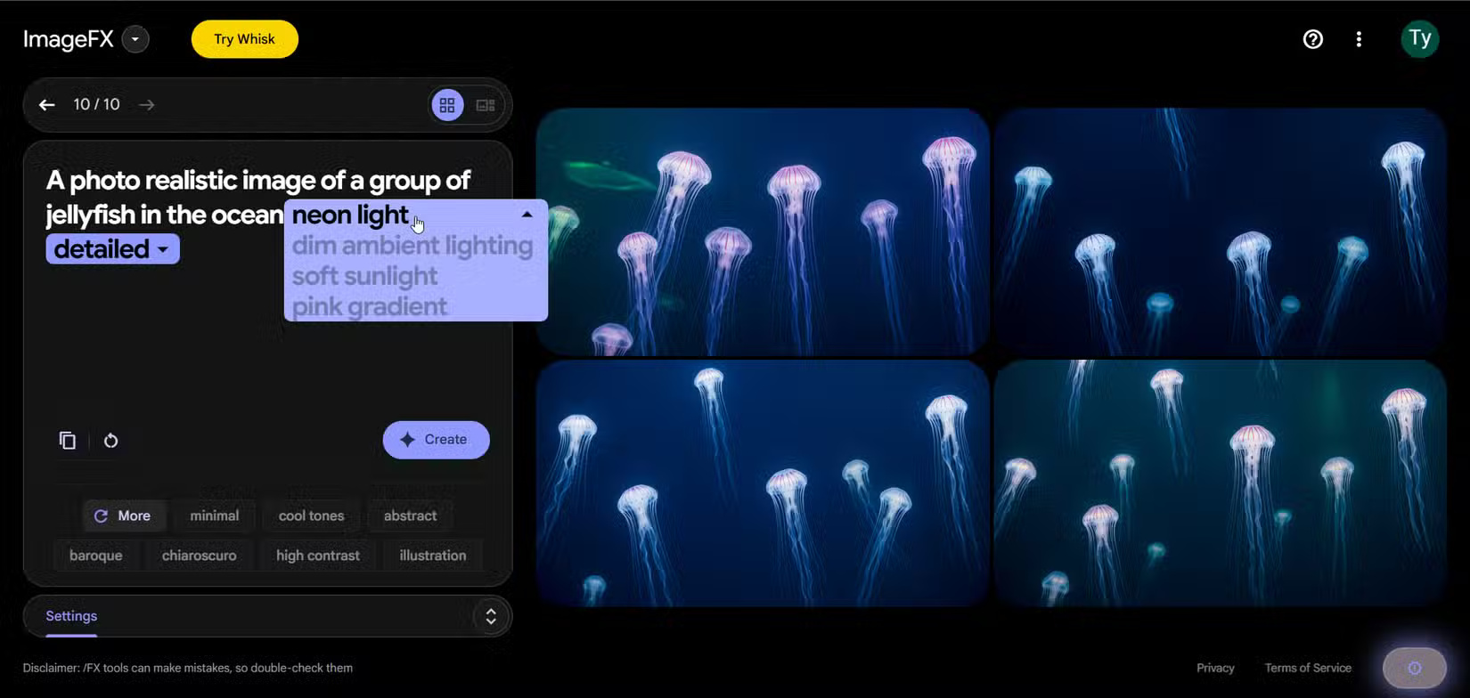
Task: Open the Settings tab
Action: 71,616
